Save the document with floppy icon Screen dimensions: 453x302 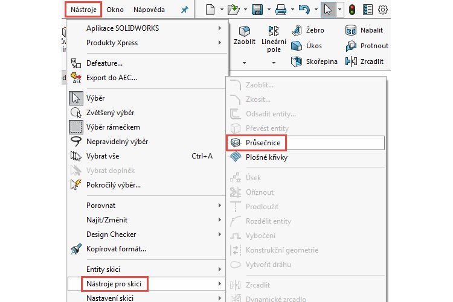pyautogui.click(x=257, y=10)
